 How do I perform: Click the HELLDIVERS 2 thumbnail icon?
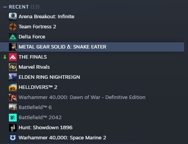tap(13, 87)
